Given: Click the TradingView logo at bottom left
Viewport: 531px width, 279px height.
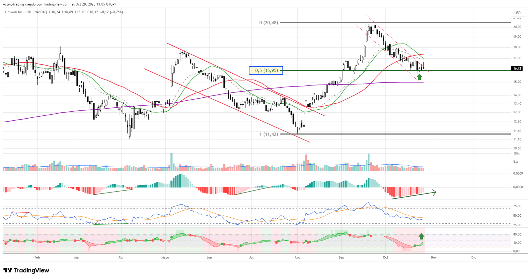Looking at the screenshot, I should tap(27, 270).
